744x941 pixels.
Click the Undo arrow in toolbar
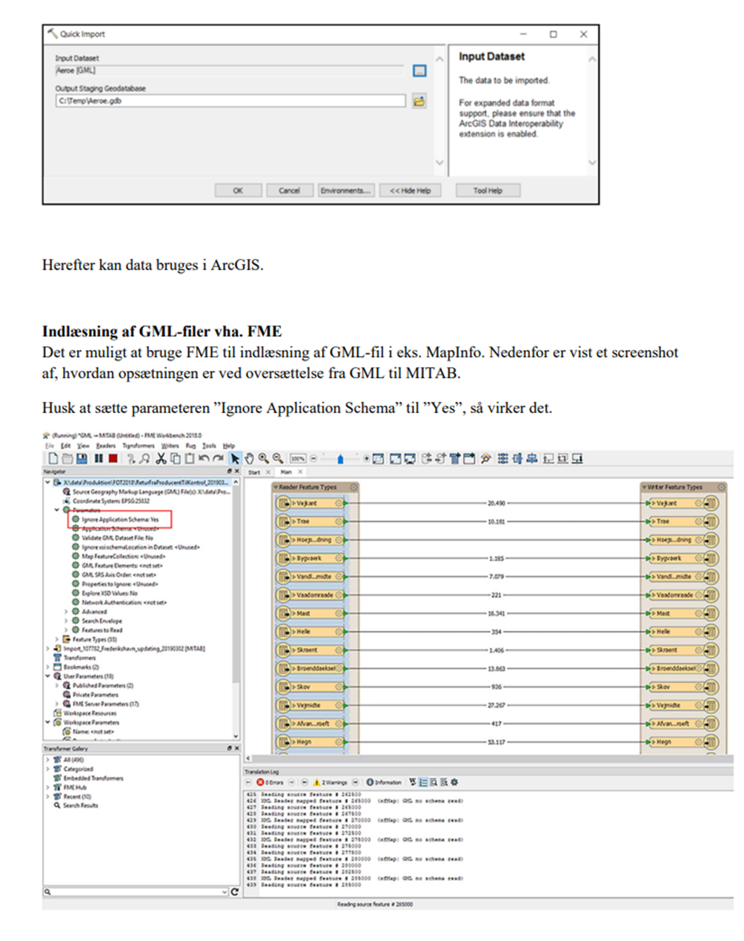pyautogui.click(x=204, y=459)
